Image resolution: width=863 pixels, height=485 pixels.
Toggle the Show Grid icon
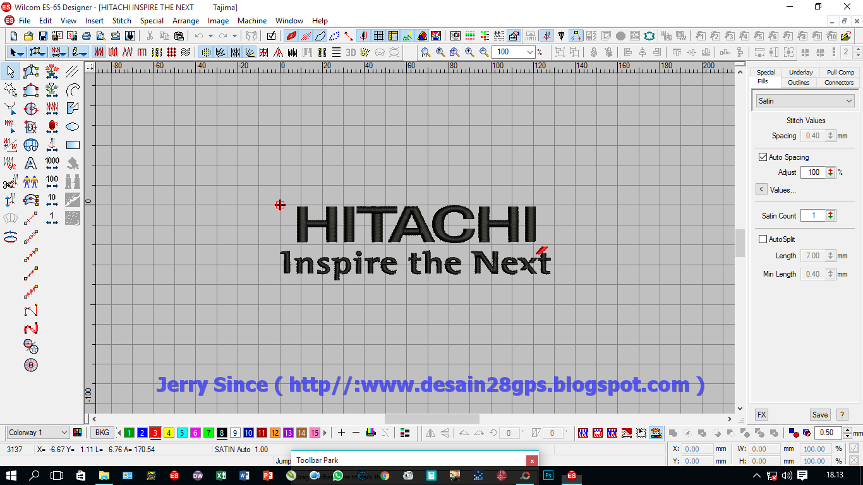[x=378, y=36]
